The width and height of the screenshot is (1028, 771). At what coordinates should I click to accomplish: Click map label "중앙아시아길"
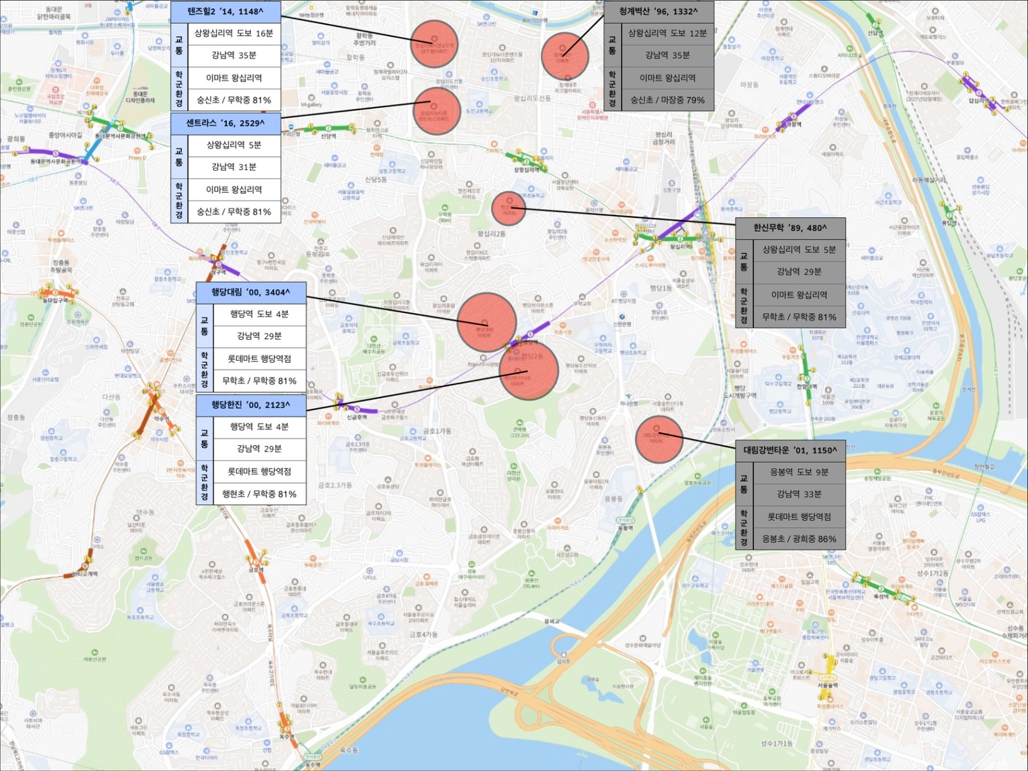coord(66,135)
